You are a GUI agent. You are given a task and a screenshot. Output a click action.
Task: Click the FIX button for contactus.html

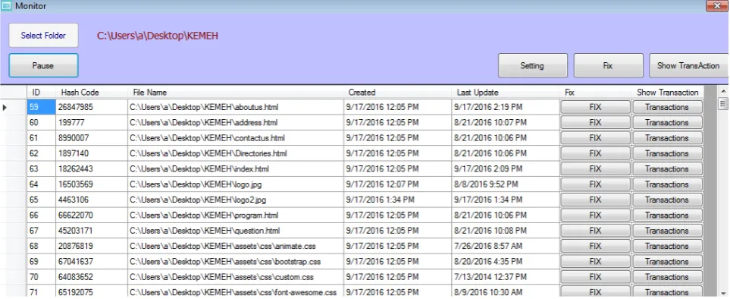coord(596,138)
